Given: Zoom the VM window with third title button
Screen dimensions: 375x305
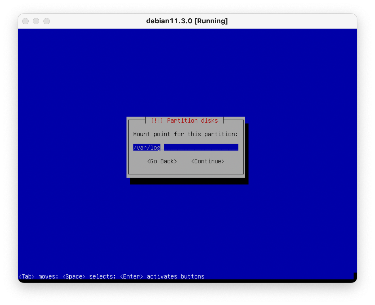Looking at the screenshot, I should click(x=47, y=21).
